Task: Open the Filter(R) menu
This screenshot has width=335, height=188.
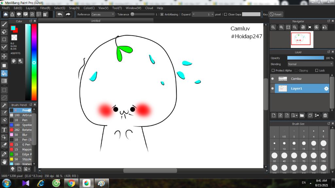Action: pyautogui.click(x=45, y=8)
